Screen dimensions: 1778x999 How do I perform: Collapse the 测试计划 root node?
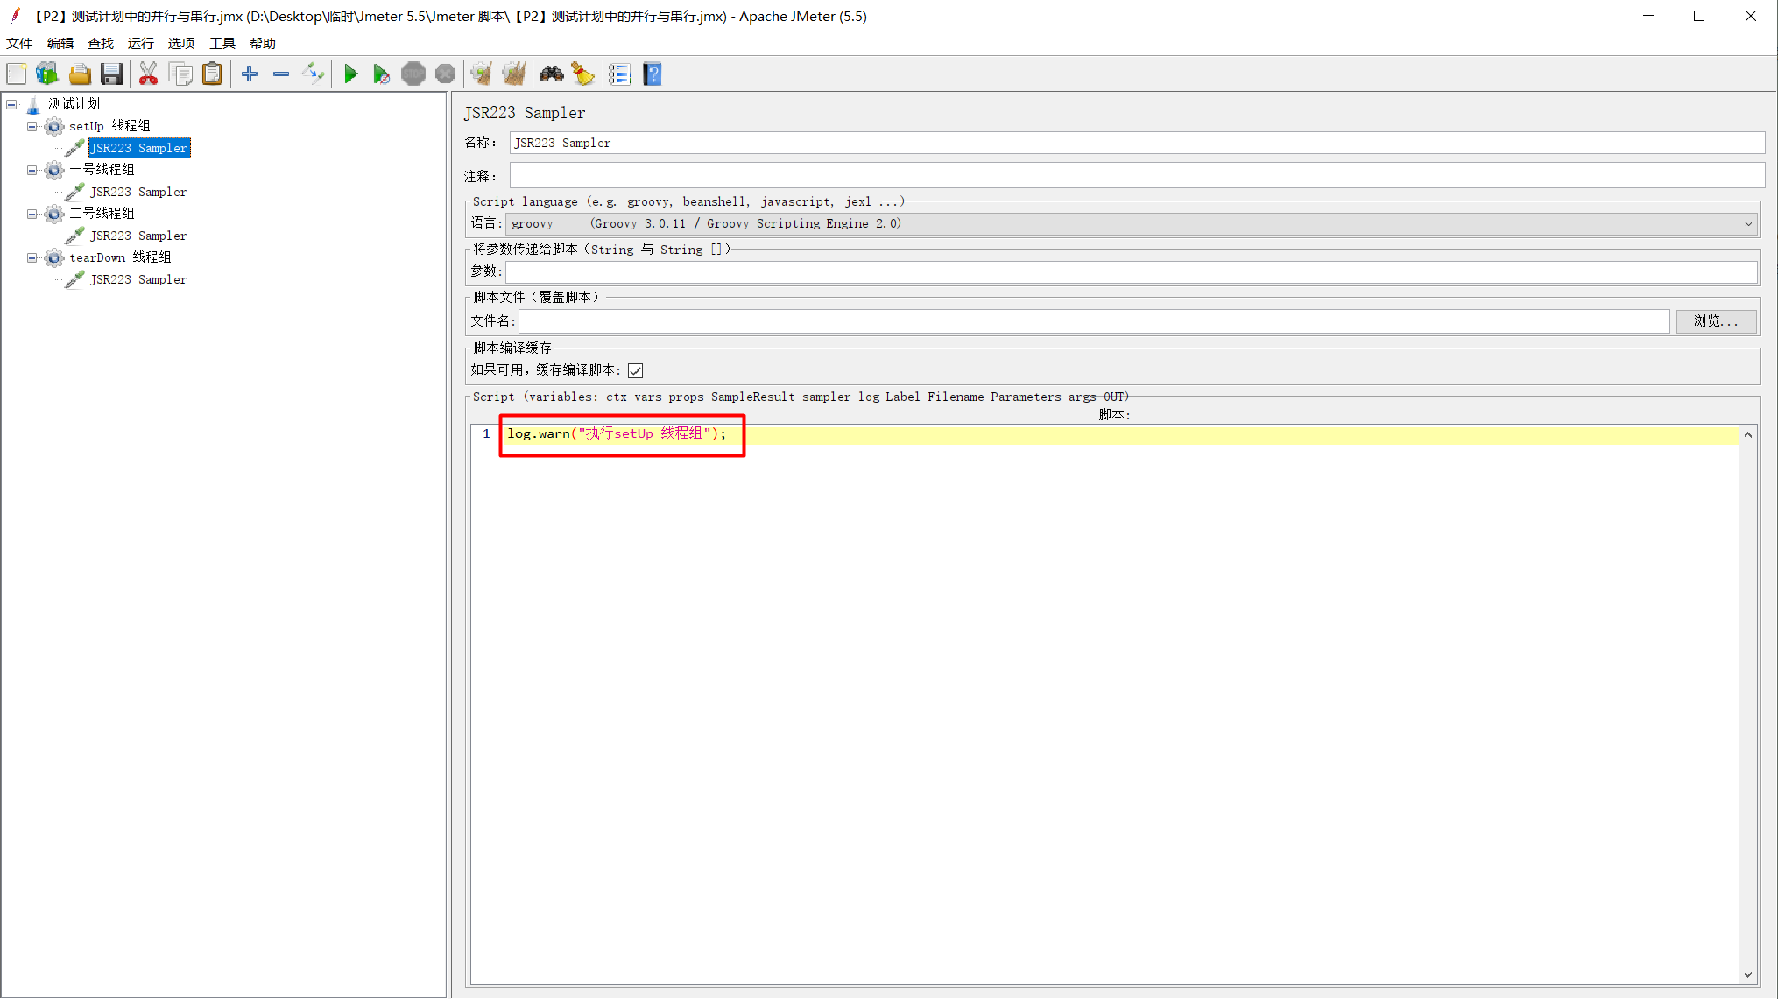point(11,104)
